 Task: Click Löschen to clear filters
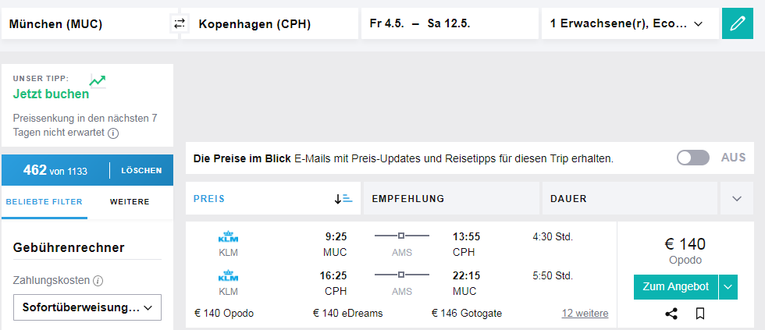pos(141,170)
